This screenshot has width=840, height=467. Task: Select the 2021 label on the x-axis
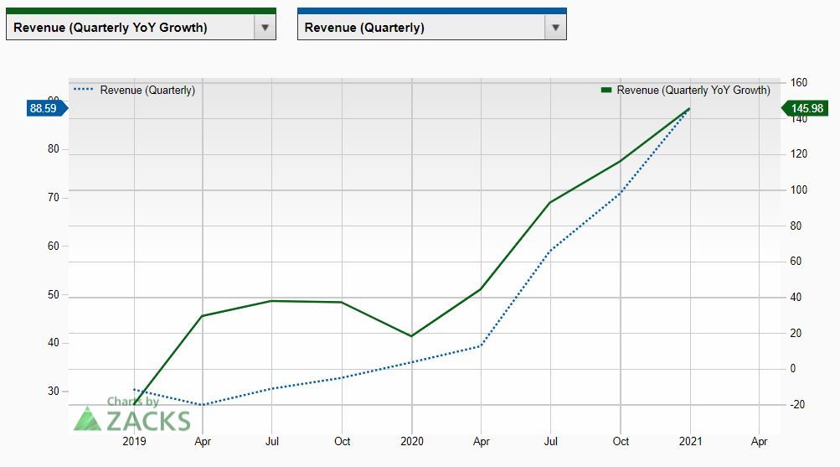(x=690, y=441)
